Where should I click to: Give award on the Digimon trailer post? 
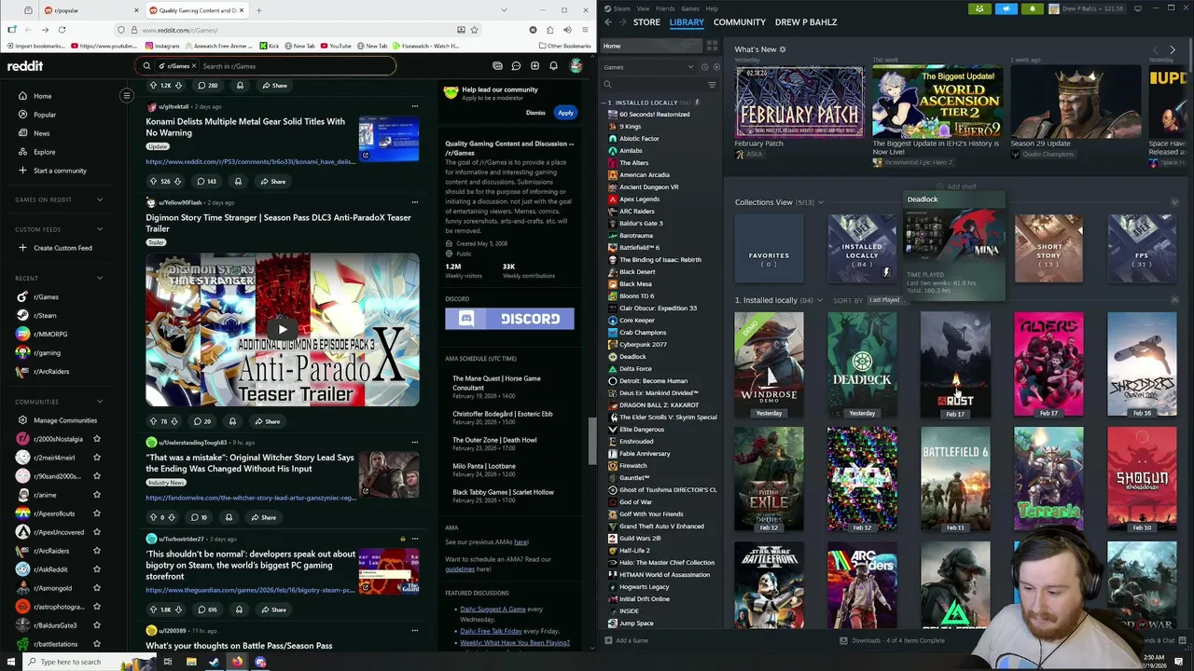[232, 421]
